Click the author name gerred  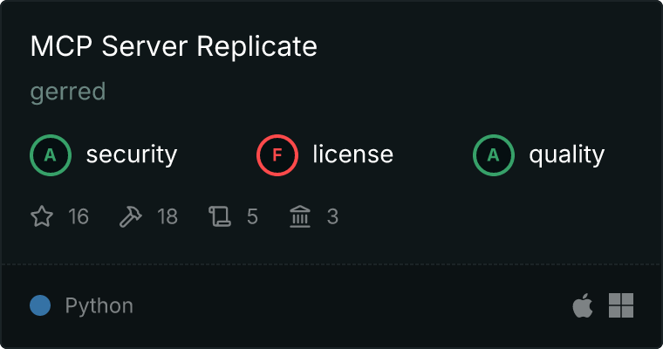[x=68, y=92]
